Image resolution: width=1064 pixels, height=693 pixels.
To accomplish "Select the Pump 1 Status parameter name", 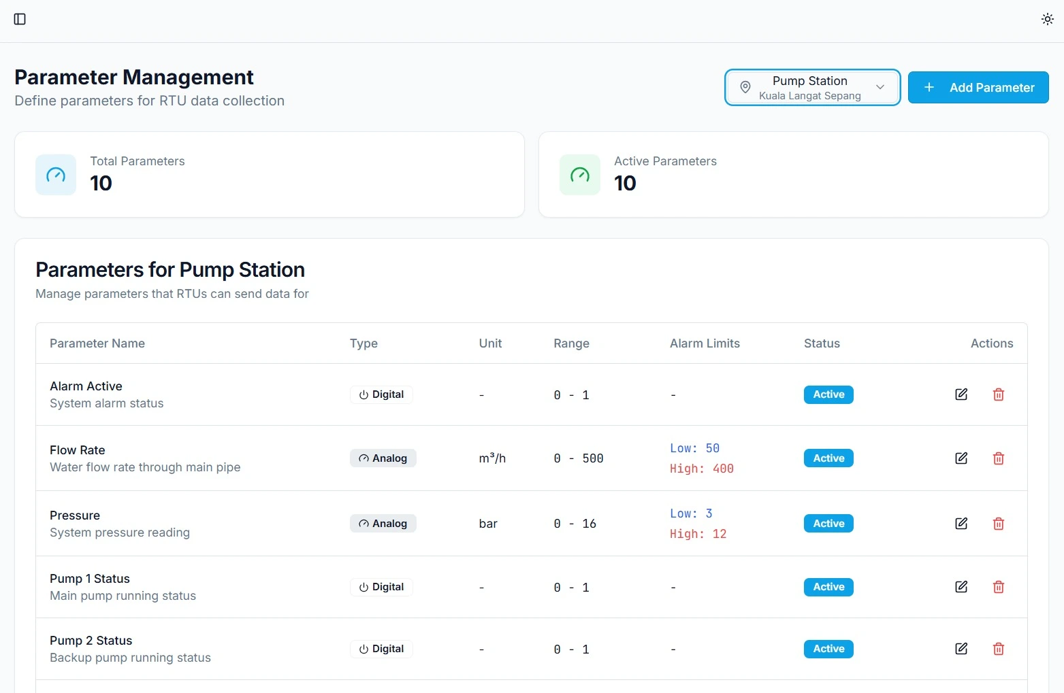I will [90, 579].
